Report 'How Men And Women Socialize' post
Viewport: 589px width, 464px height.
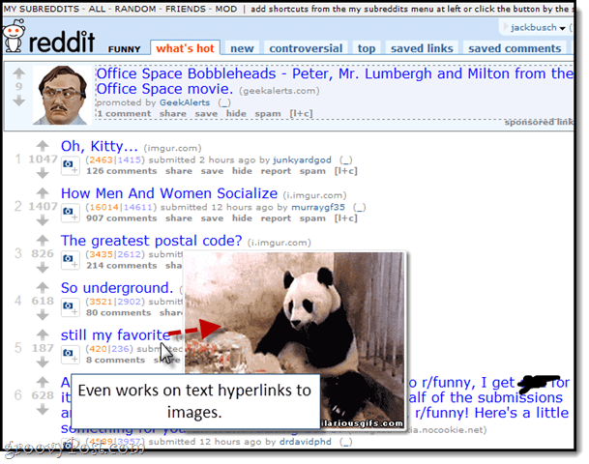click(x=276, y=218)
